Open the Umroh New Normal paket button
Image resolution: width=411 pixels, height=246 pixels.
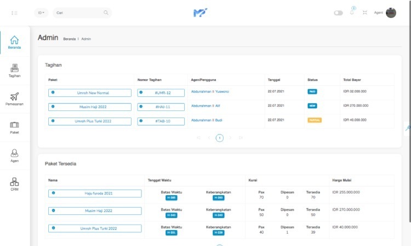90,93
